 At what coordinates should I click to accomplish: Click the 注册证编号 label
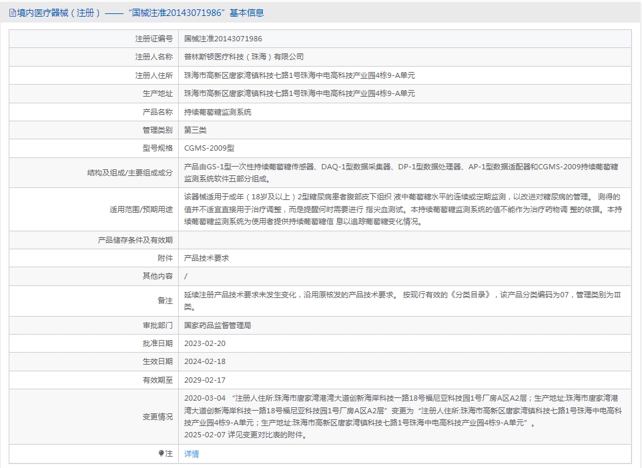154,39
